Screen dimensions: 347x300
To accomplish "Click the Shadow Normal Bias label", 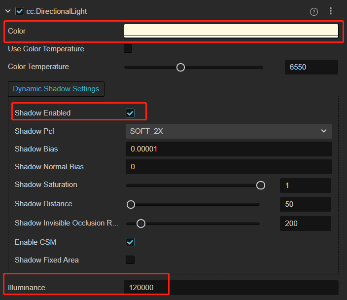I will (x=49, y=167).
